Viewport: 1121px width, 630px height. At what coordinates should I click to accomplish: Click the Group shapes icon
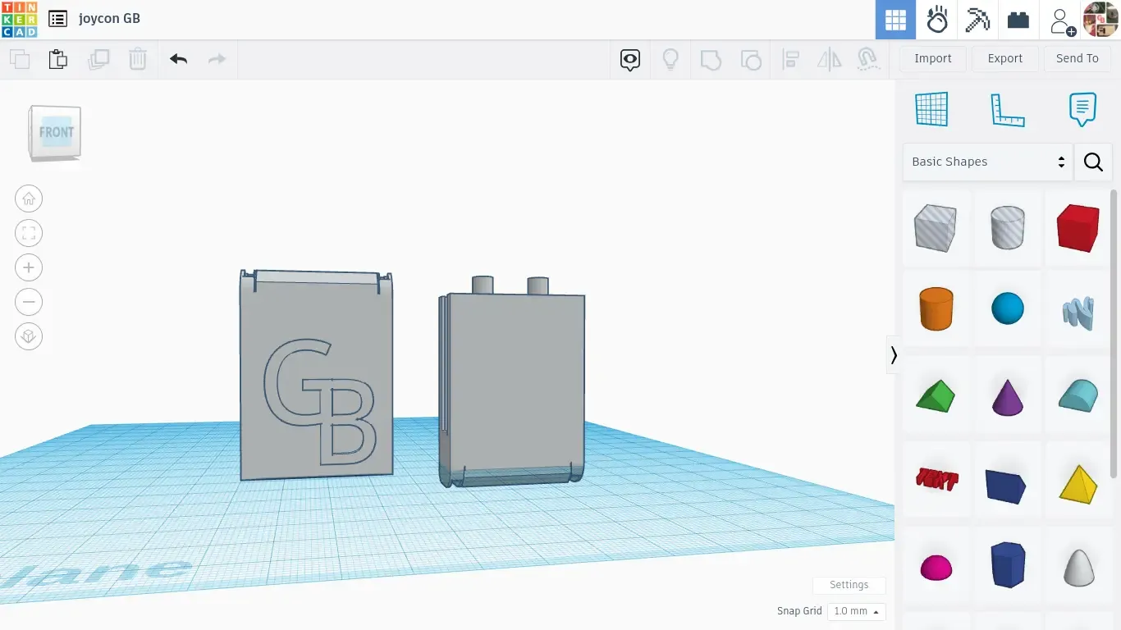pyautogui.click(x=711, y=59)
